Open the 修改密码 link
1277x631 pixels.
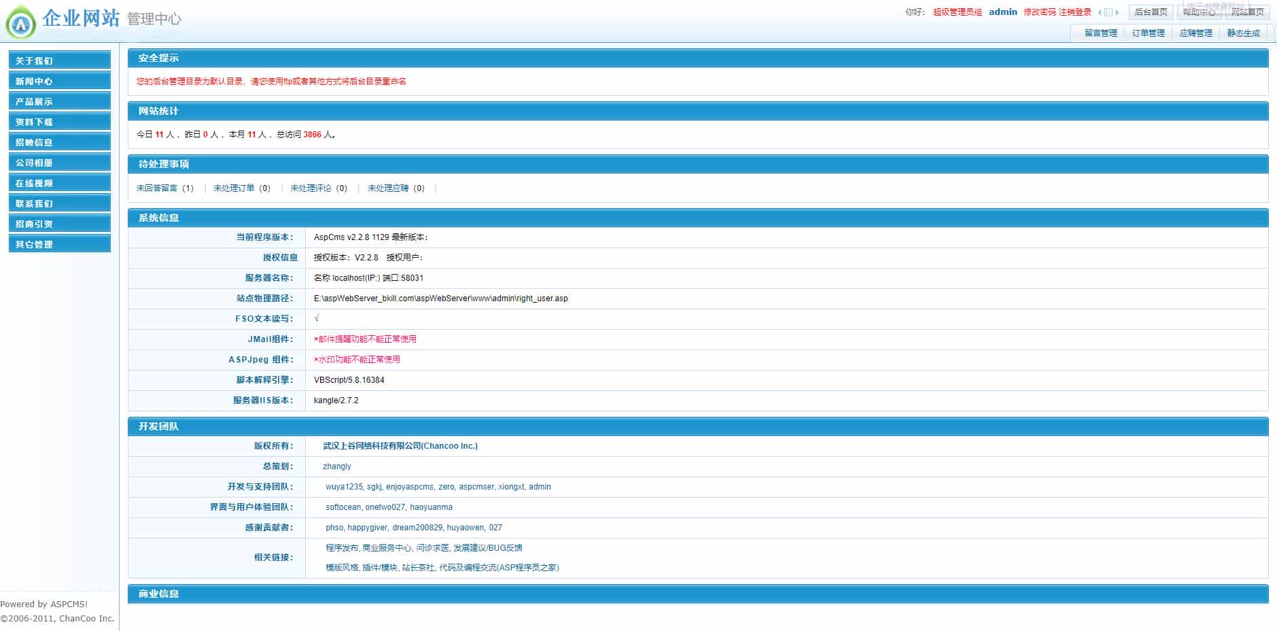1040,12
